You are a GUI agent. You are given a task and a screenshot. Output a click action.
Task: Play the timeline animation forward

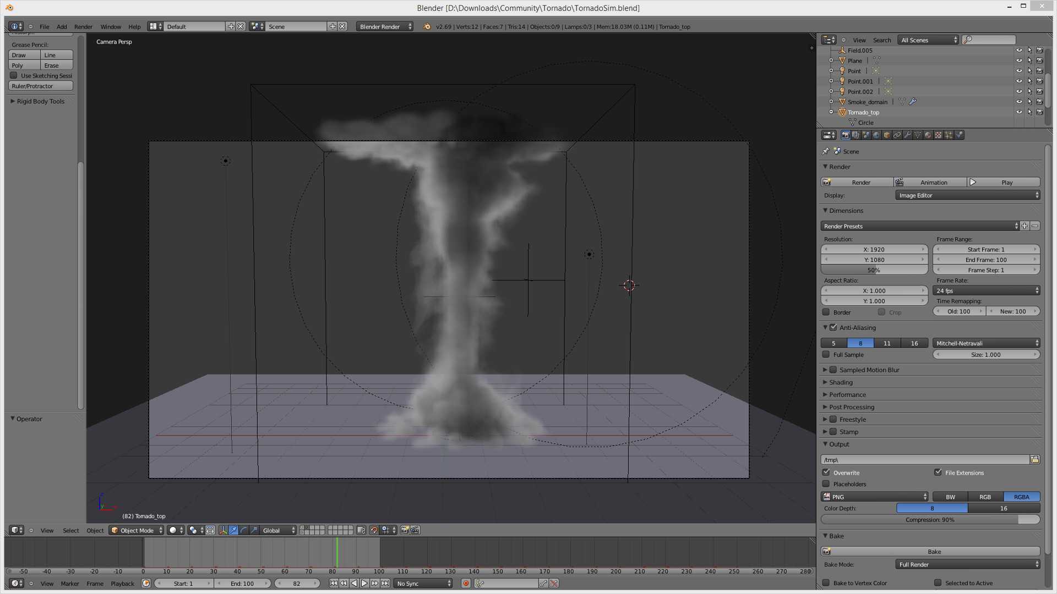[x=364, y=584]
